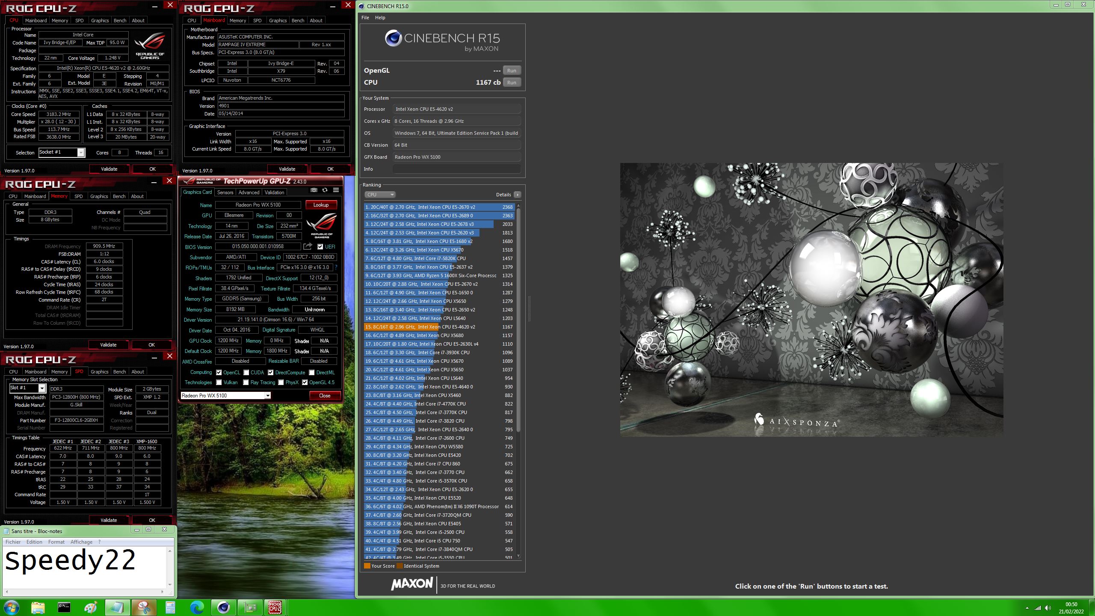Click the volume speaker tray icon

tap(1048, 608)
